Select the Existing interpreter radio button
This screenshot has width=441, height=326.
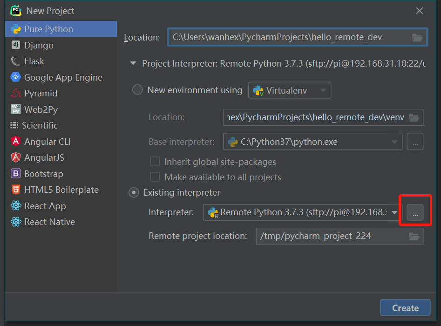[x=134, y=192]
